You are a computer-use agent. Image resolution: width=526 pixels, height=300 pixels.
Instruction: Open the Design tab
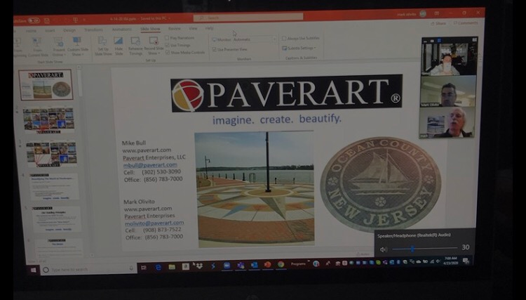point(69,30)
